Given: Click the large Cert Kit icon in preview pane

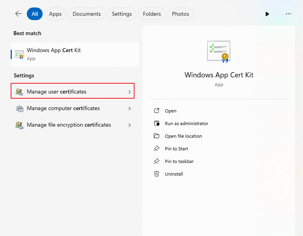Looking at the screenshot, I should (x=219, y=52).
